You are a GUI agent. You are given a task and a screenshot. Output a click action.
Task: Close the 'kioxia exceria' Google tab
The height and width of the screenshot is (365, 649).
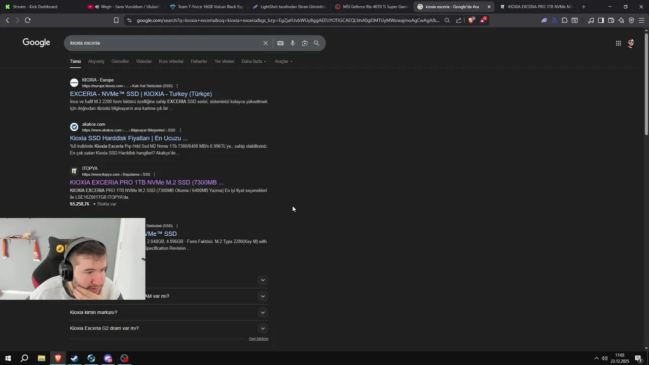click(x=489, y=7)
